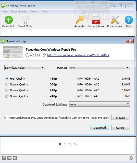Click the 9.6 MB file size text

(126, 84)
